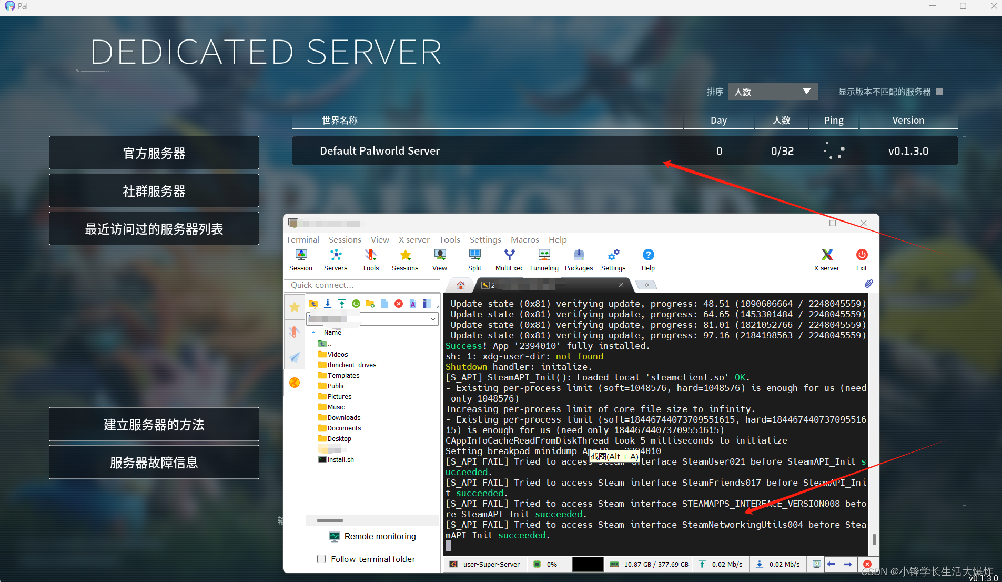Open the Servers toolbar icon

(x=336, y=260)
